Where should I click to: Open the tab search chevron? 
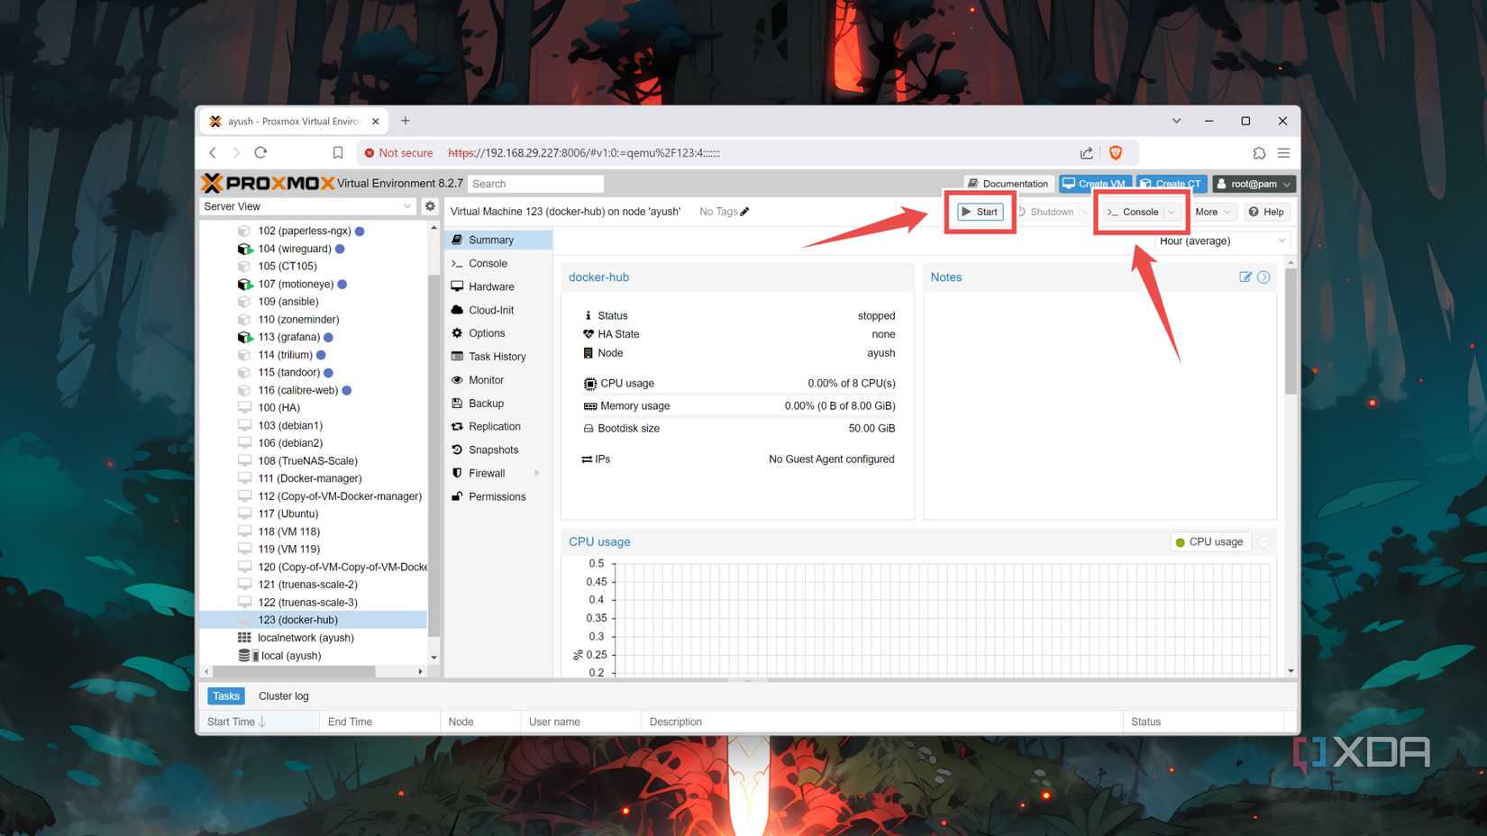1176,121
